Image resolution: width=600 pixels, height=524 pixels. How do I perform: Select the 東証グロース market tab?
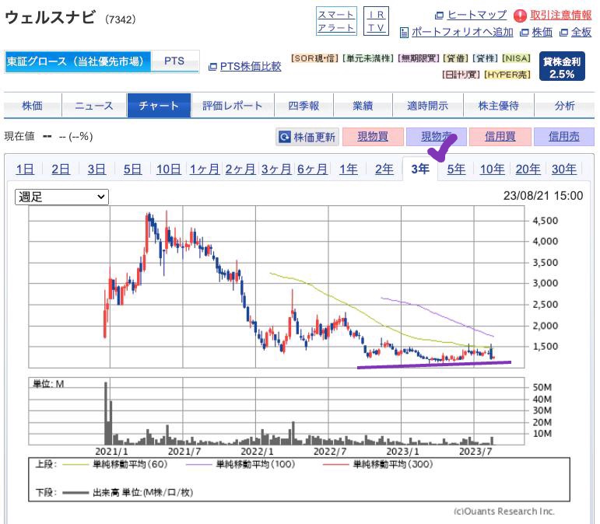click(78, 61)
